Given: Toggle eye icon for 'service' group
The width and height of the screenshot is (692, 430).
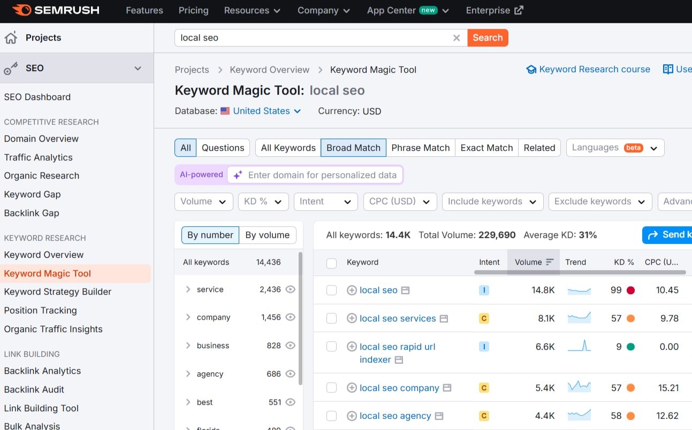Looking at the screenshot, I should pyautogui.click(x=291, y=289).
